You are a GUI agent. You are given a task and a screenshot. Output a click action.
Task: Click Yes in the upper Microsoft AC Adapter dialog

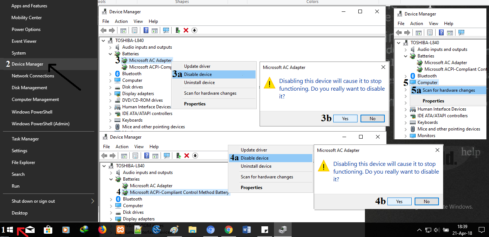(x=345, y=119)
